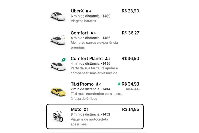Click passenger capacity icon beside Moto

pyautogui.click(x=85, y=109)
